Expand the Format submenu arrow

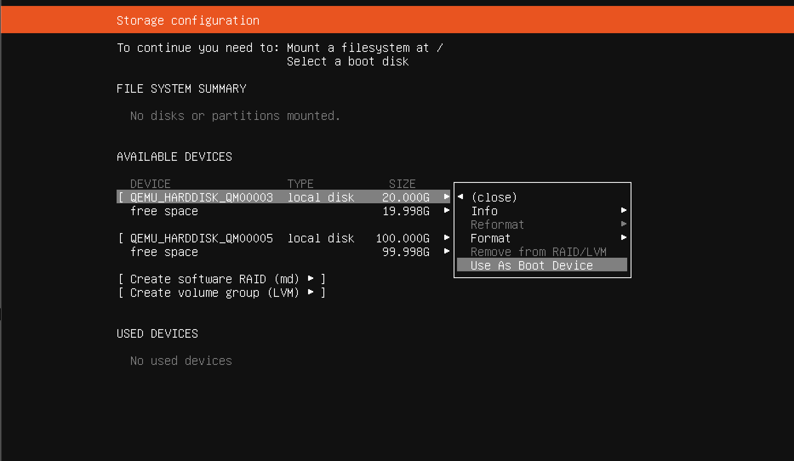[x=624, y=238]
